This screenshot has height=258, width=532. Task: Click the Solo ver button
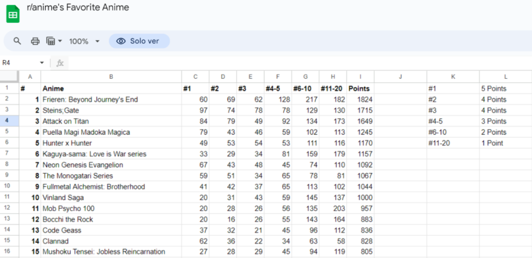click(x=139, y=42)
